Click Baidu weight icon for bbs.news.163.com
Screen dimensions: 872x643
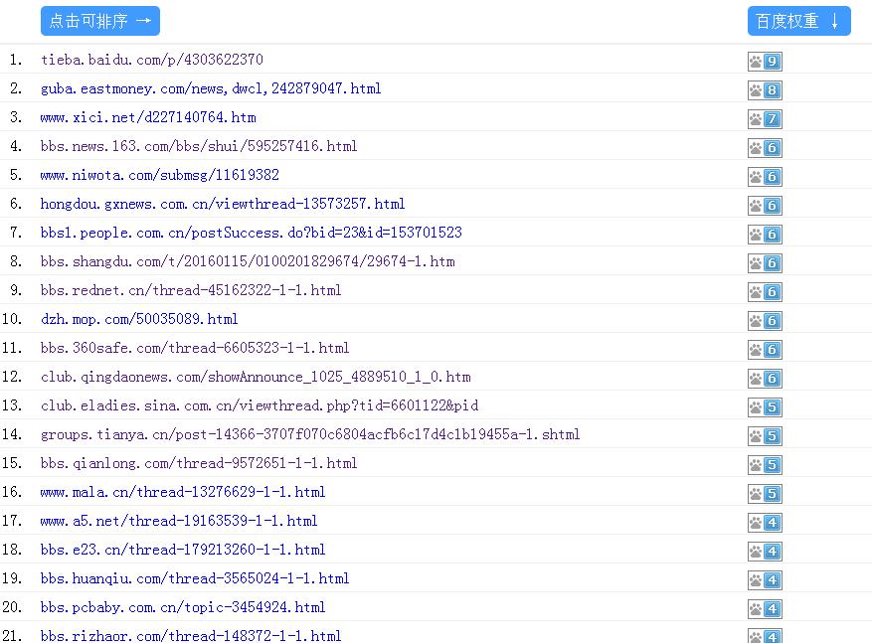click(765, 148)
